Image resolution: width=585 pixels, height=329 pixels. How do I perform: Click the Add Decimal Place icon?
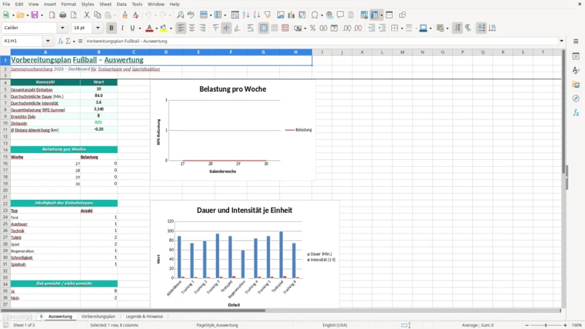point(347,28)
